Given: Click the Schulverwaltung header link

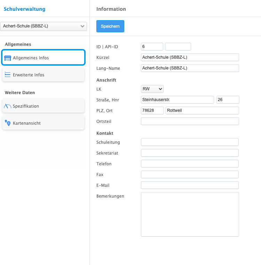Looking at the screenshot, I should pos(24,9).
